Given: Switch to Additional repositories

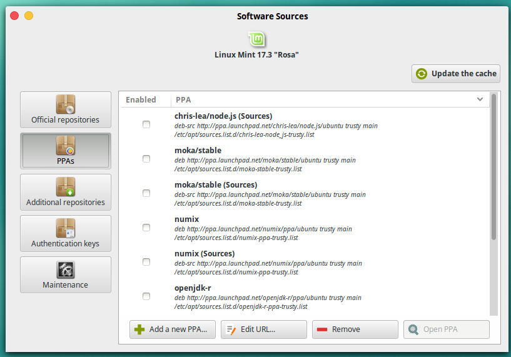Looking at the screenshot, I should (66, 192).
